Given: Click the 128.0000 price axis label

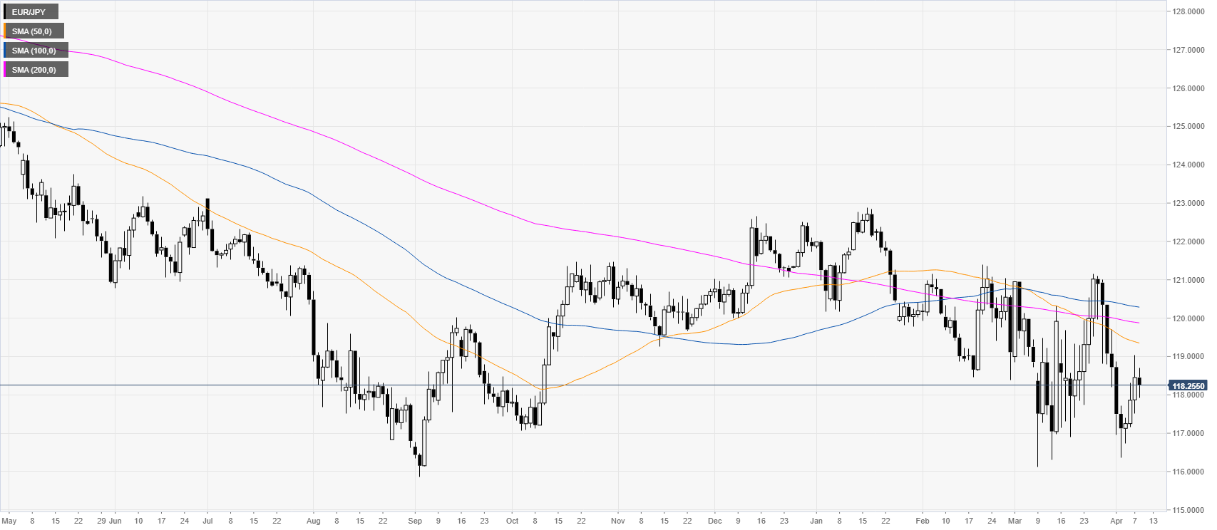Looking at the screenshot, I should (1188, 11).
